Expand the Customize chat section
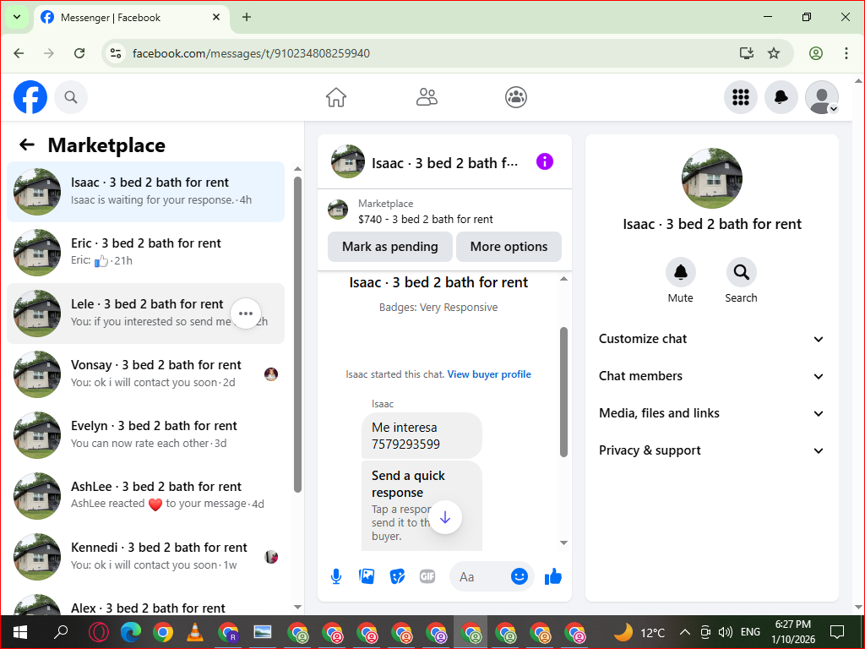 [x=711, y=339]
